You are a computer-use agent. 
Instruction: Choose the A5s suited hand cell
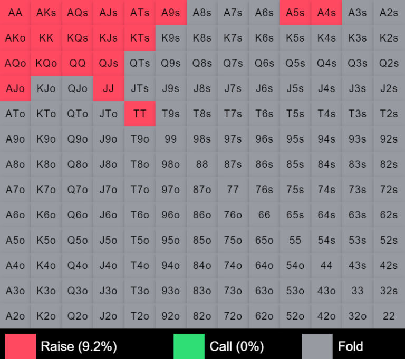point(295,13)
